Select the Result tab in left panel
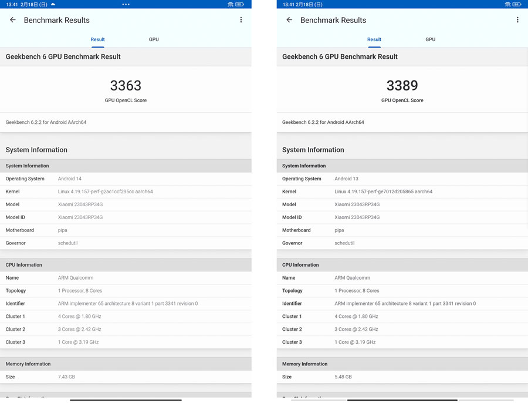This screenshot has width=528, height=403. click(x=97, y=39)
